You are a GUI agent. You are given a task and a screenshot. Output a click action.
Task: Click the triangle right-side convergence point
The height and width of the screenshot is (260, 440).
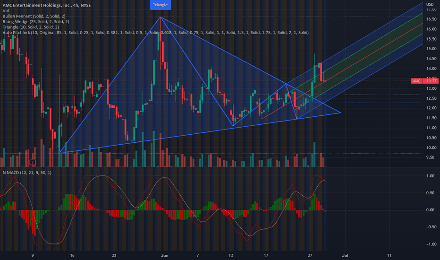click(x=340, y=113)
